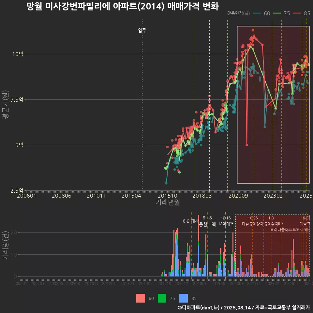Click the chart title 망월 미사강변파밀리에 아파트(2014) 매매가격 변화

[123, 7]
